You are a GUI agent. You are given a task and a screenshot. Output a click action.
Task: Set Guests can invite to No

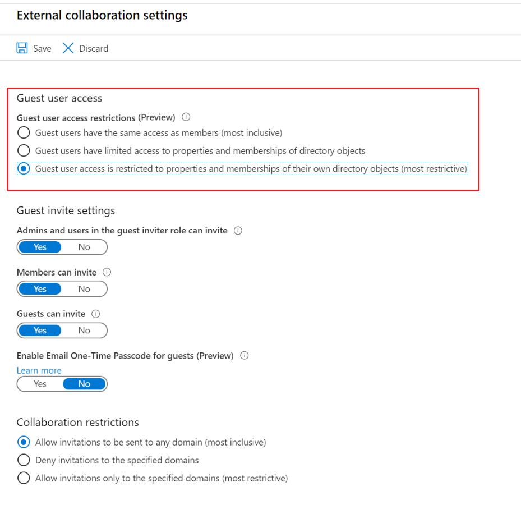coord(84,331)
